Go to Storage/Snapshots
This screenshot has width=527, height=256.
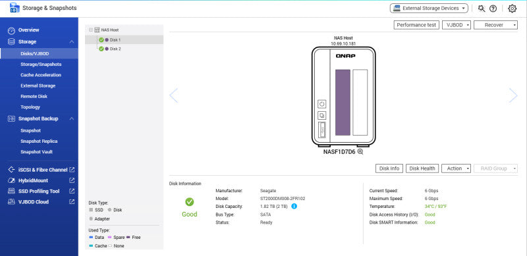click(41, 64)
